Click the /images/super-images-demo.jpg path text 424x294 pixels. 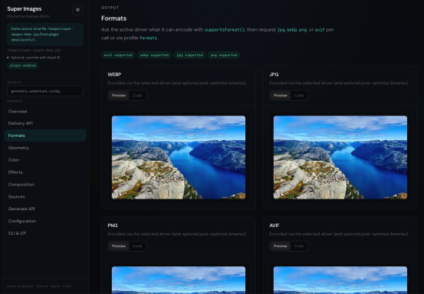pyautogui.click(x=34, y=50)
